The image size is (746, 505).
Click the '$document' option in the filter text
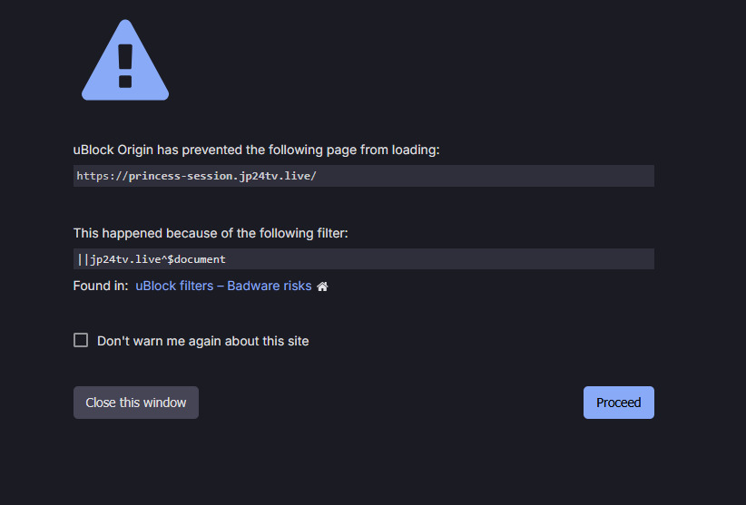[x=197, y=259]
